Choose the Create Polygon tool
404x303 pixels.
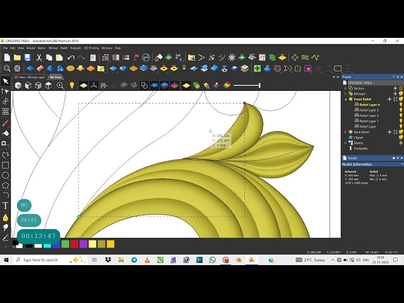coord(6,185)
